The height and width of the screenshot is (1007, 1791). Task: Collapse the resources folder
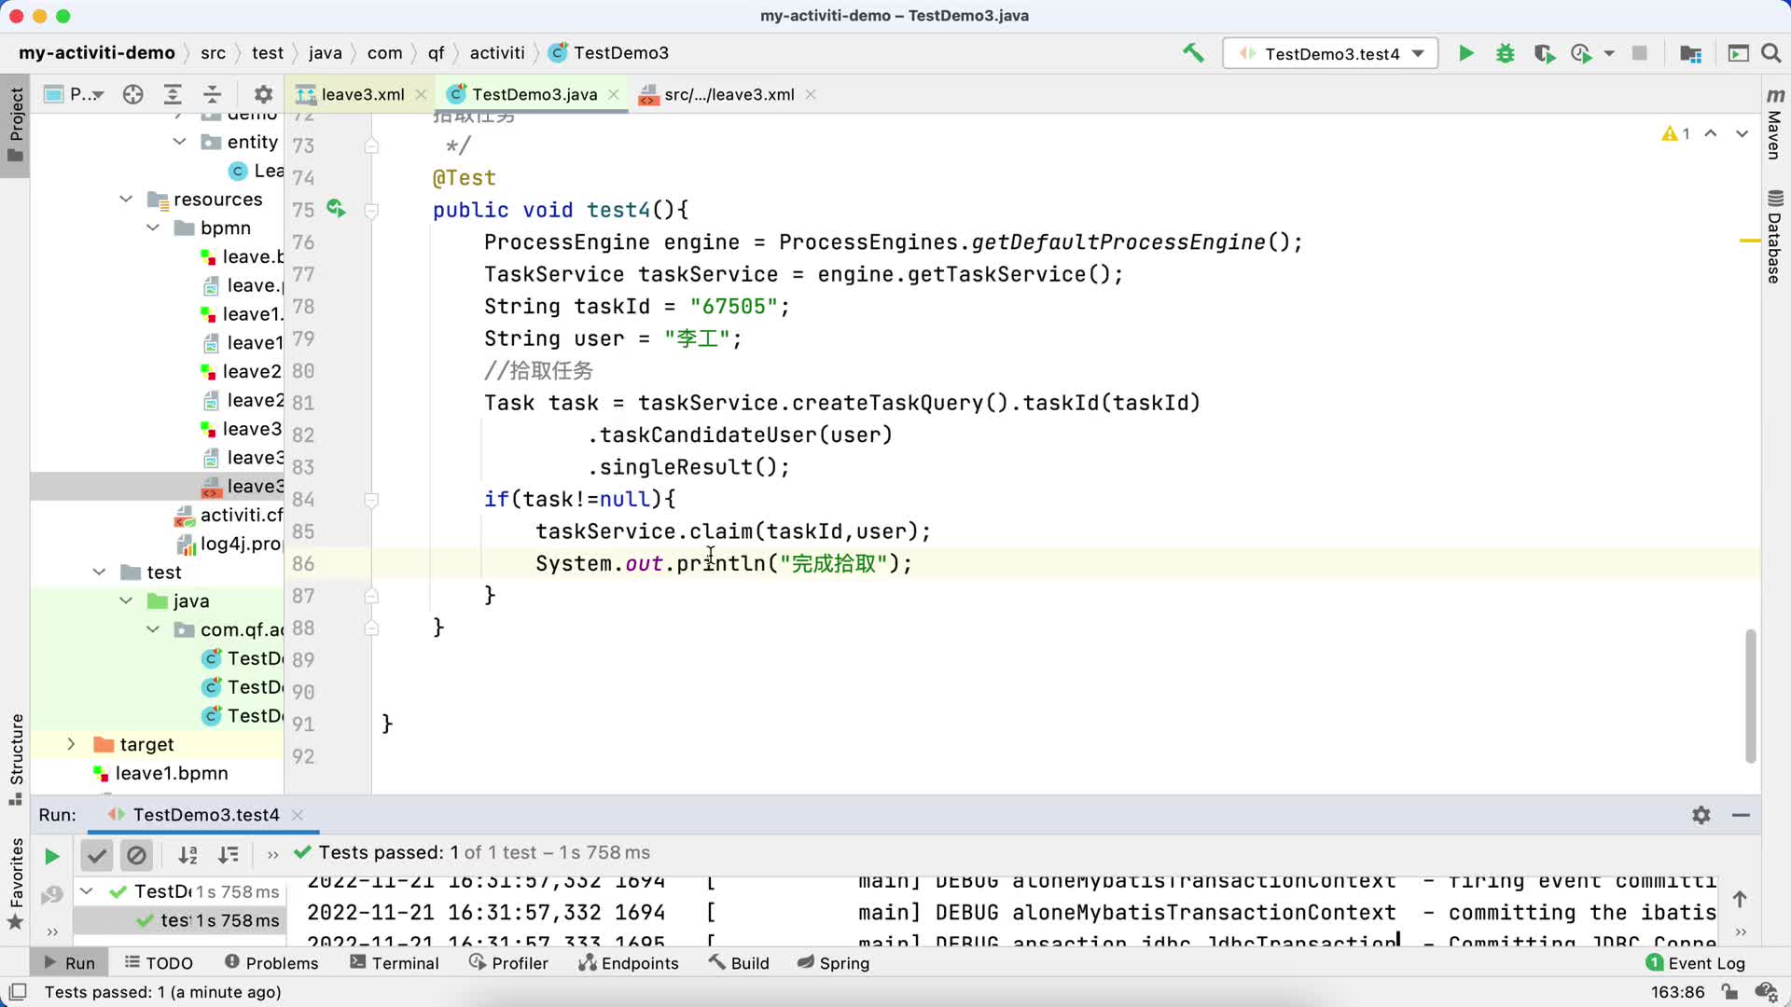pos(126,199)
